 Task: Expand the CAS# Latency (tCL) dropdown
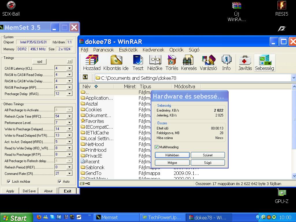(69, 68)
